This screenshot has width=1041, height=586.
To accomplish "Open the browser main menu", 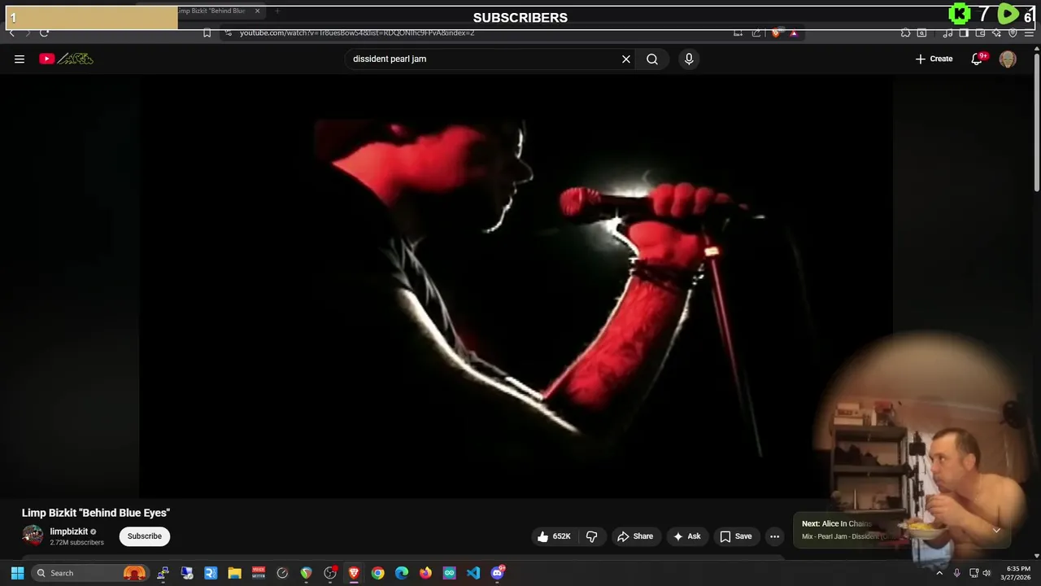I will pos(1030,33).
